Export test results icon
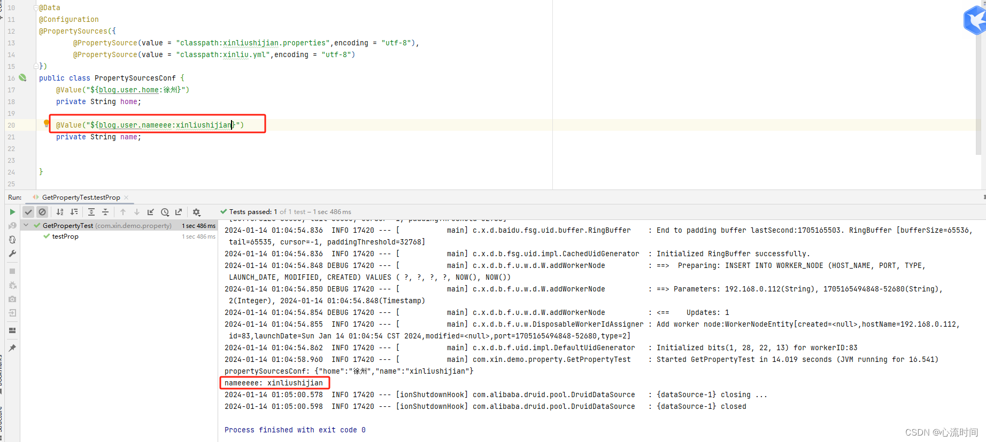 (x=179, y=212)
